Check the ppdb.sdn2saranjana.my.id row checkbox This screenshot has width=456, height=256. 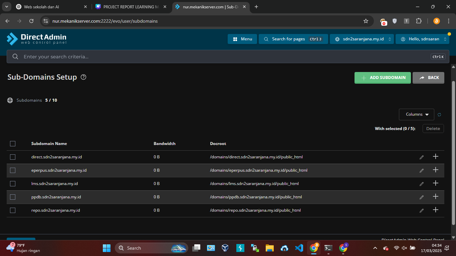[x=13, y=197]
